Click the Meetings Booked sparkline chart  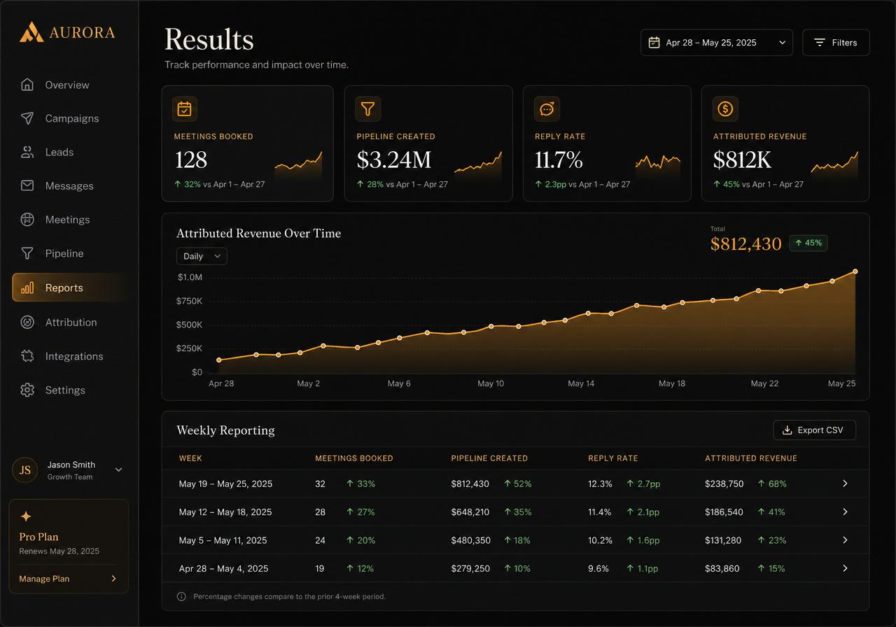point(299,165)
